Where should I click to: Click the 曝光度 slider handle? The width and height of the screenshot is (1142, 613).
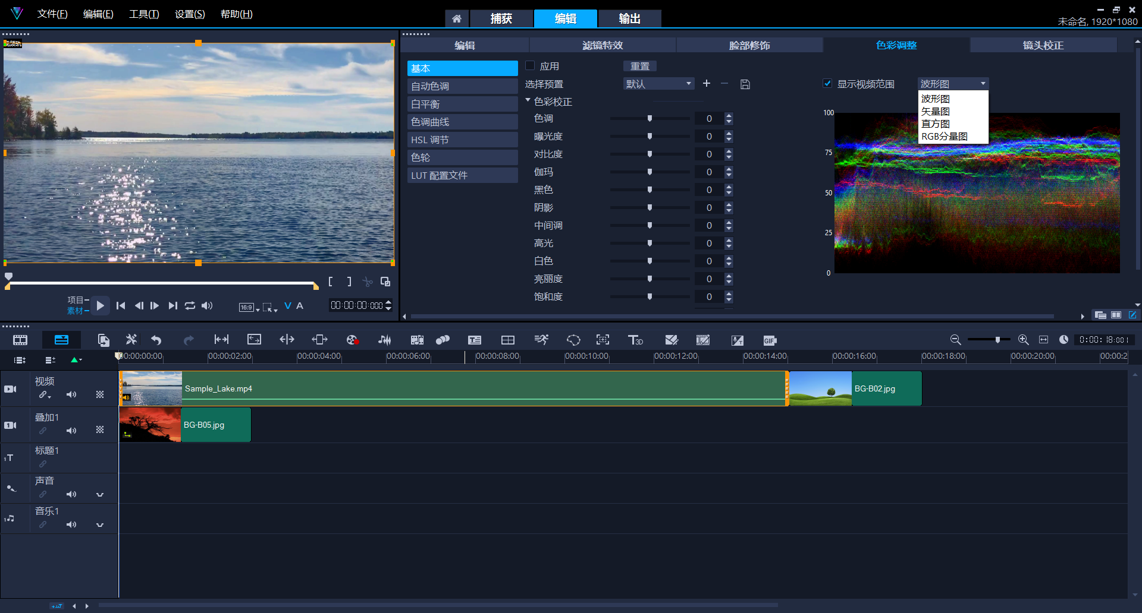click(650, 136)
